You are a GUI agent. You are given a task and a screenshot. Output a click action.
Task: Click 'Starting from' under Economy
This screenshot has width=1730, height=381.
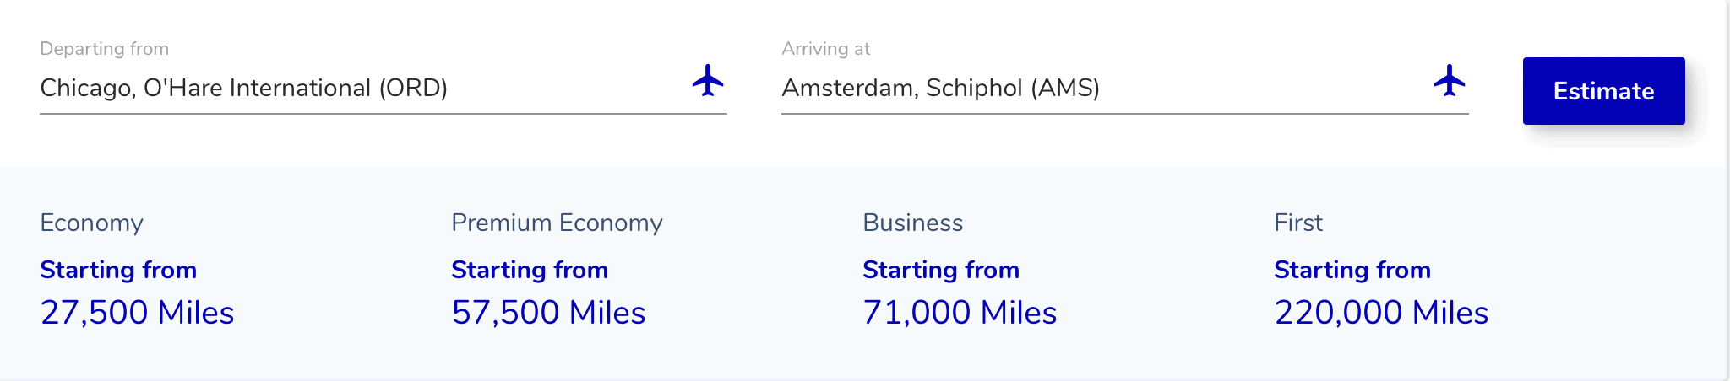tap(118, 270)
